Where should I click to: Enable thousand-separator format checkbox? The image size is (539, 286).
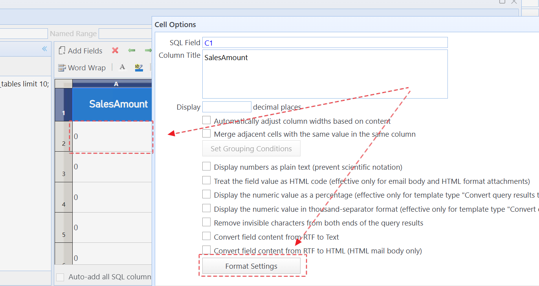pos(207,208)
